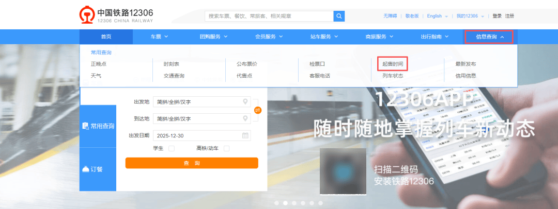Select second carousel indicator dot
Viewport: 558px width, 209px height.
285,203
